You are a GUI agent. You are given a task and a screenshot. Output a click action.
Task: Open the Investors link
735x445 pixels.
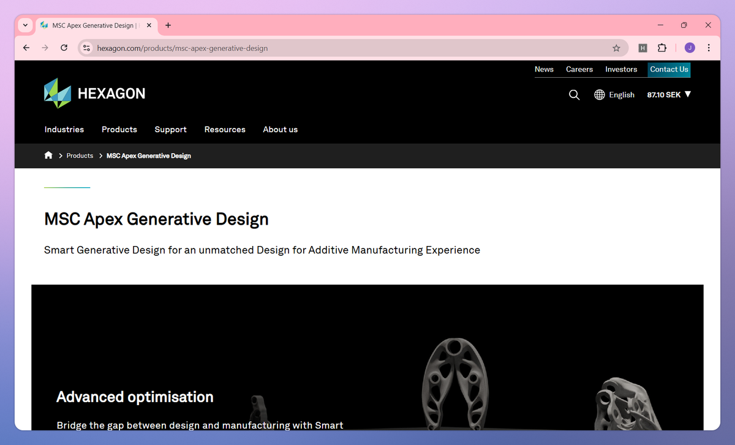(621, 69)
